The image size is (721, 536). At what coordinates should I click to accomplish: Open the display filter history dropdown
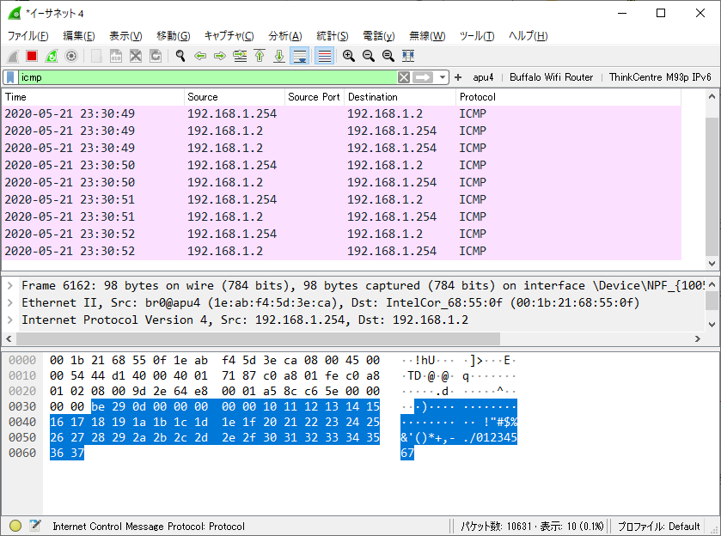(x=443, y=77)
